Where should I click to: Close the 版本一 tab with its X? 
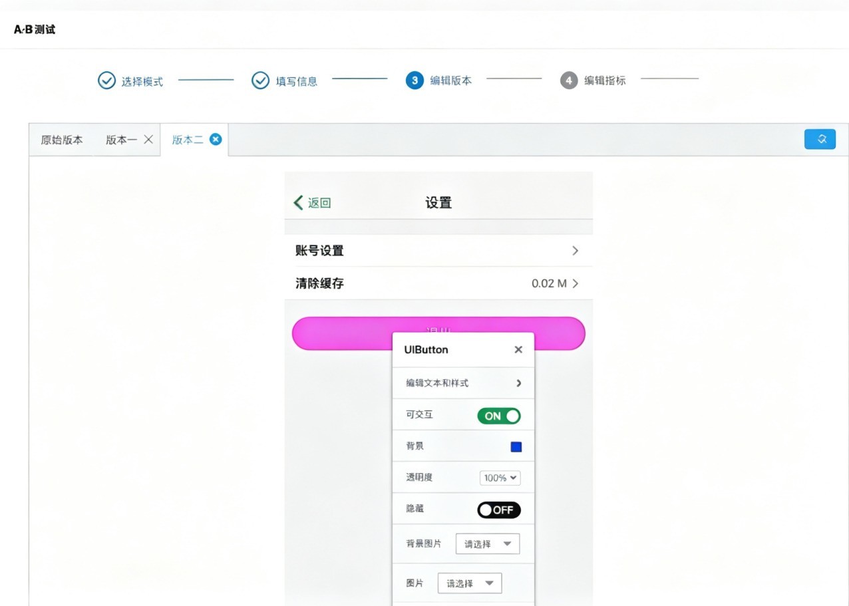pyautogui.click(x=148, y=139)
